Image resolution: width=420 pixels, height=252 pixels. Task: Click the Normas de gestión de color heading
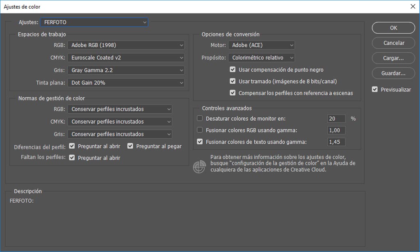click(x=51, y=99)
